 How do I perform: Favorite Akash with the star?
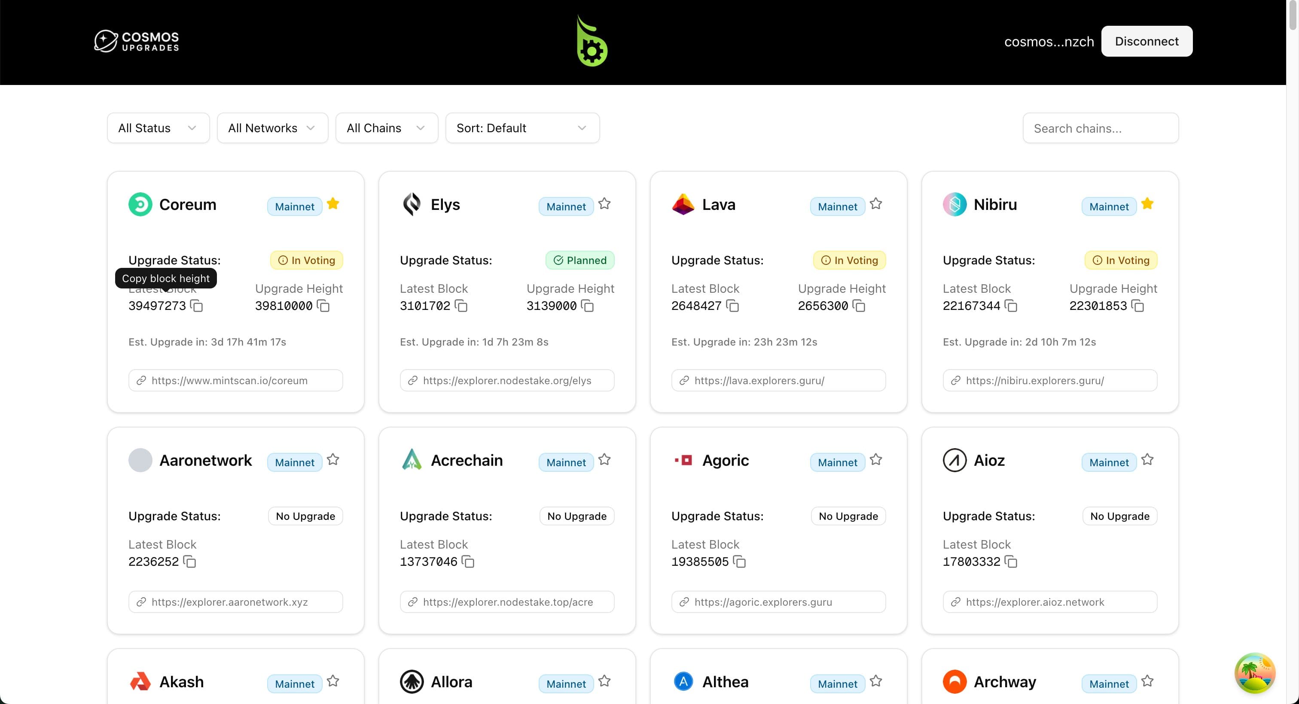tap(333, 681)
